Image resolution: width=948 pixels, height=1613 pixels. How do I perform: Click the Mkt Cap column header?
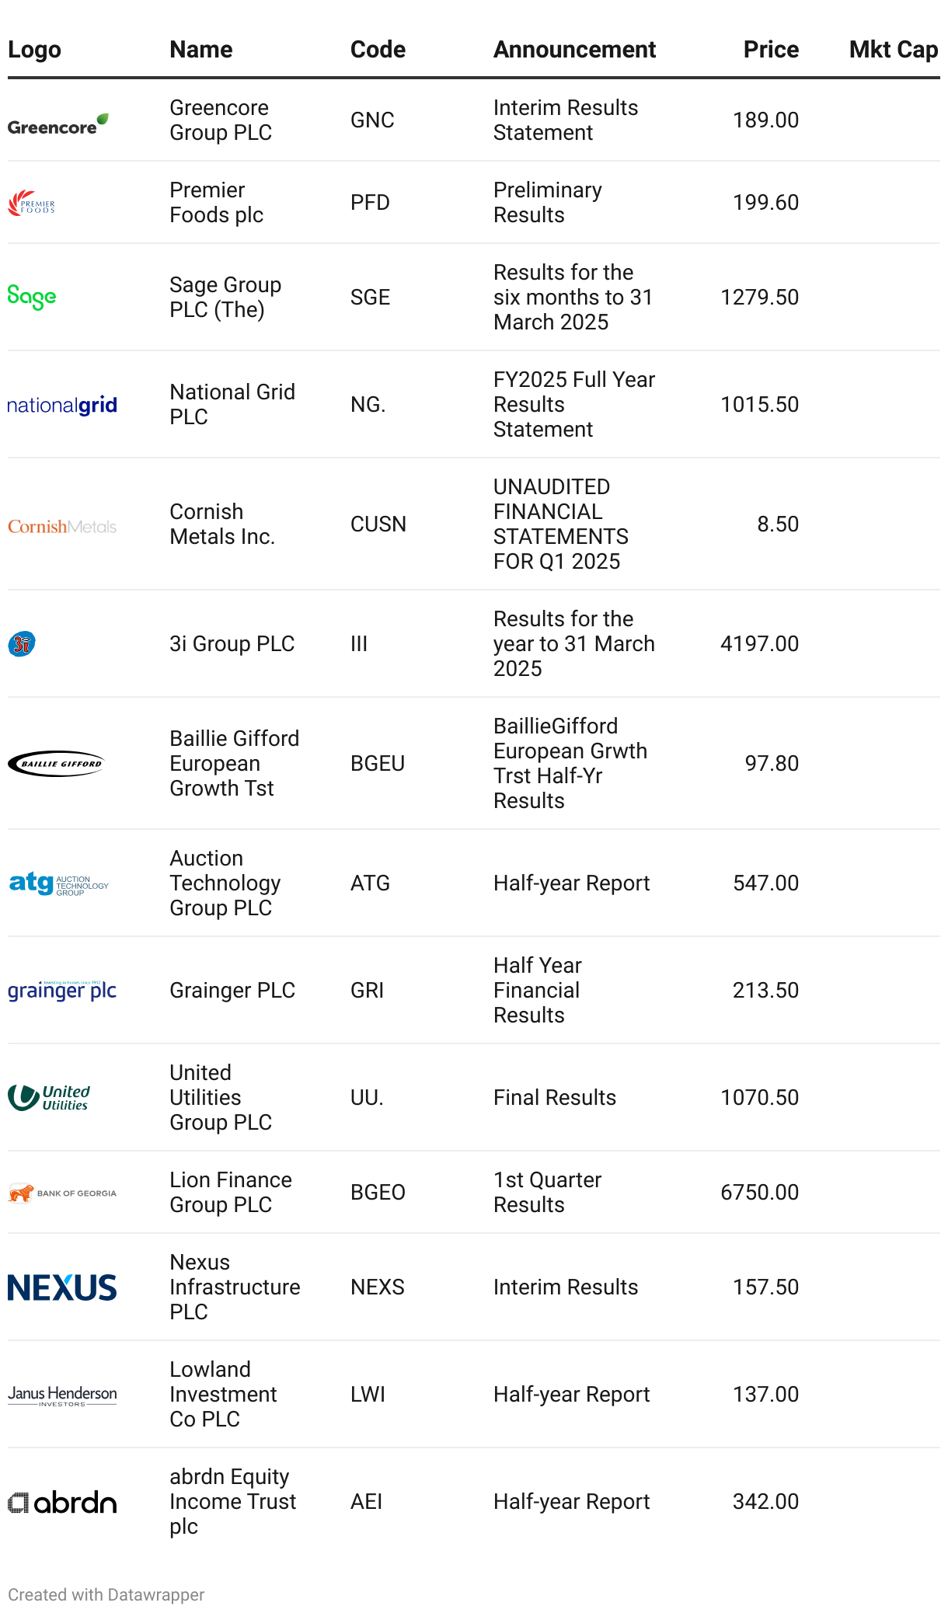click(894, 50)
